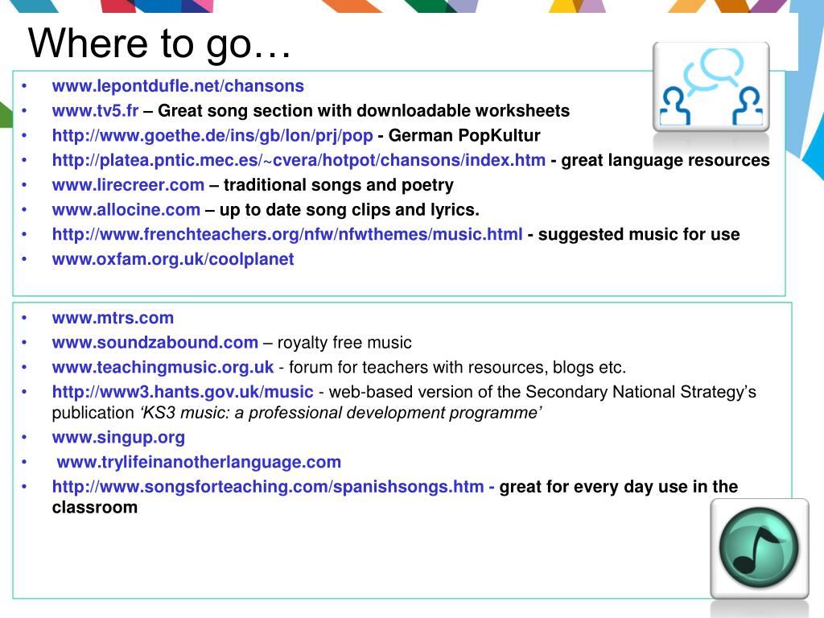Visit www.teachingmusic.org.uk link
The height and width of the screenshot is (618, 824).
[x=163, y=367]
